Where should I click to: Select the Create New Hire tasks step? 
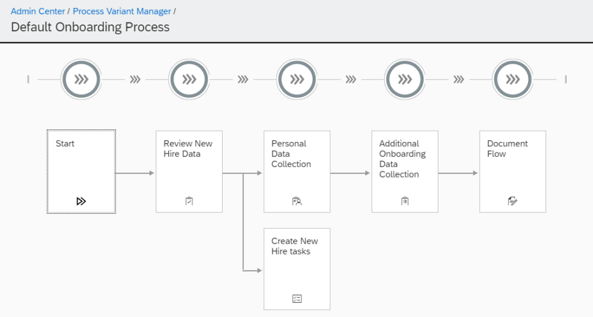click(x=297, y=268)
